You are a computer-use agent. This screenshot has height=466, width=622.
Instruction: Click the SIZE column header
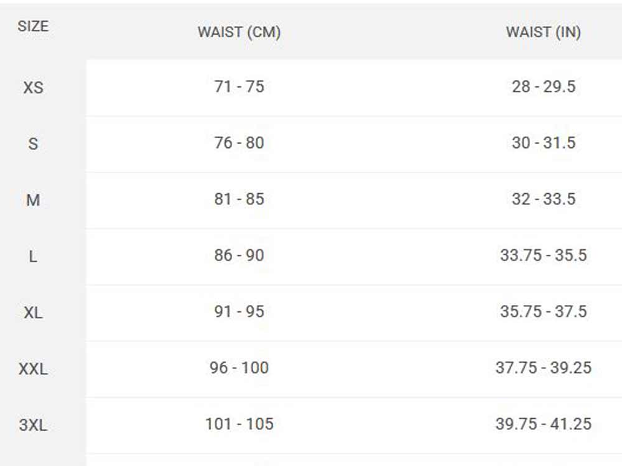coord(33,27)
